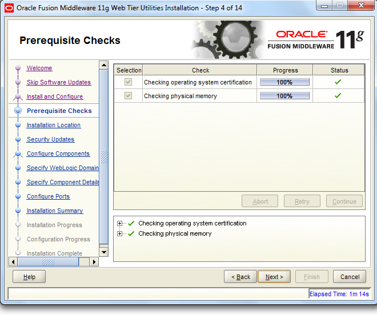The height and width of the screenshot is (315, 377).
Task: Click the step list scroll up arrow
Action: [104, 65]
